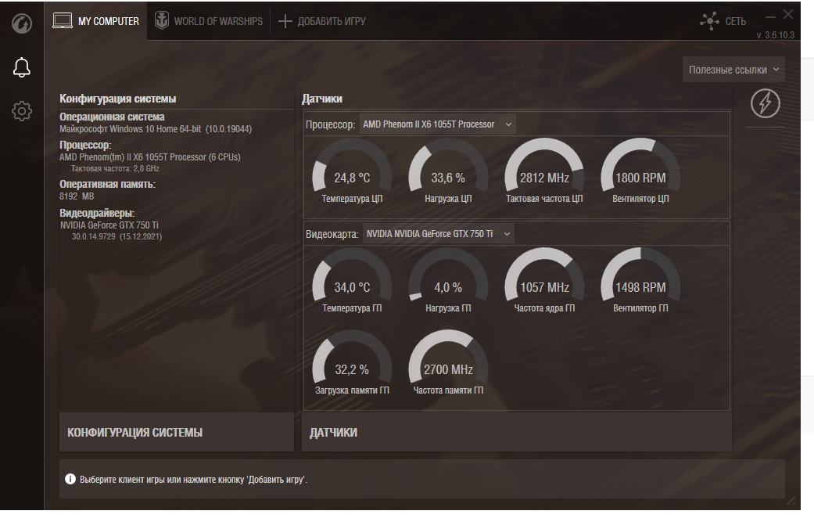
Task: Click the ДАТЧИКИ panel button
Action: [517, 432]
